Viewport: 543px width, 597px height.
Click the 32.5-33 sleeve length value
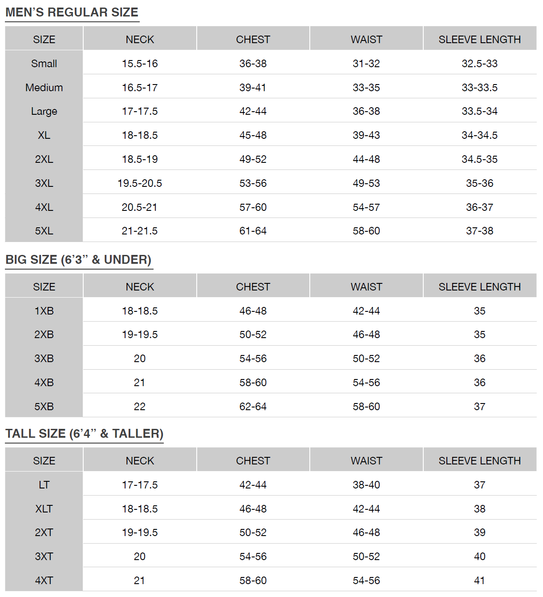[x=479, y=64]
